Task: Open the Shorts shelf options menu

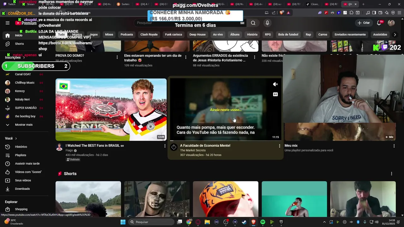Action: (391, 174)
